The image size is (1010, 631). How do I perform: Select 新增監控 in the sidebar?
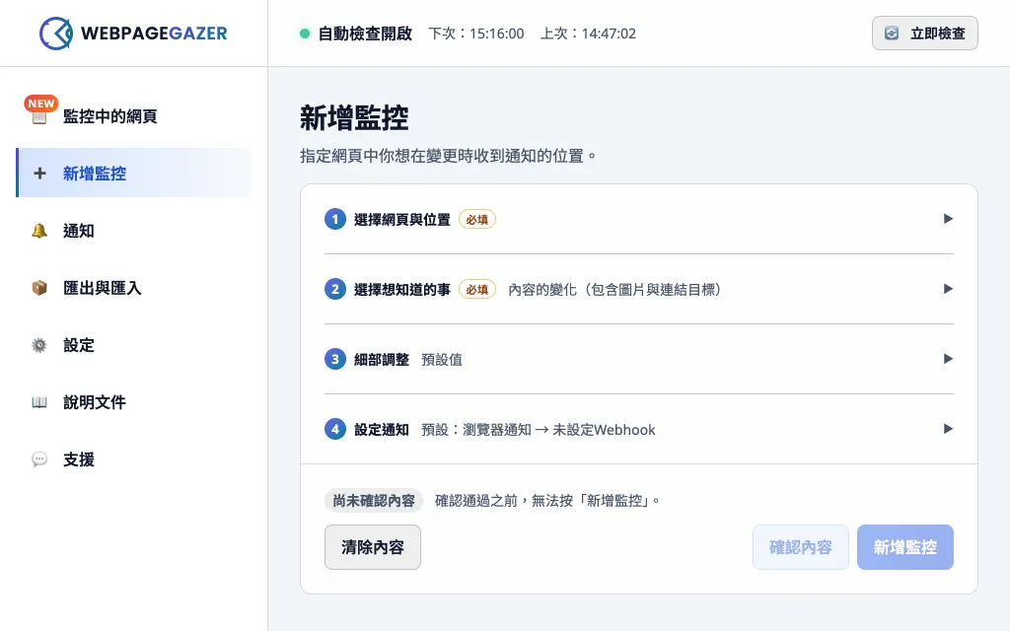pyautogui.click(x=134, y=173)
